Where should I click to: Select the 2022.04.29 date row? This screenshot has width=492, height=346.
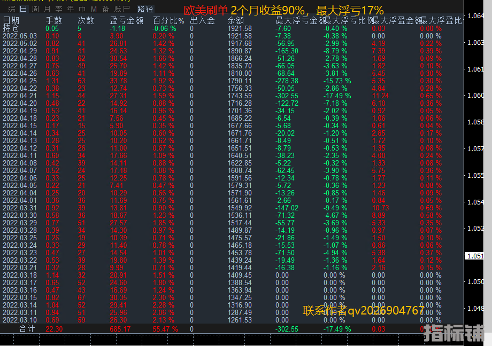pyautogui.click(x=20, y=51)
